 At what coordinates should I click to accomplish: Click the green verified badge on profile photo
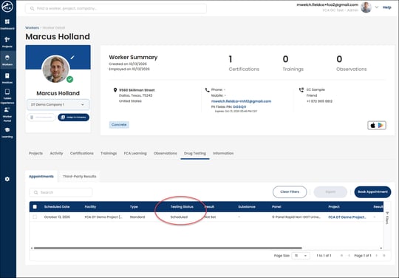pos(69,79)
